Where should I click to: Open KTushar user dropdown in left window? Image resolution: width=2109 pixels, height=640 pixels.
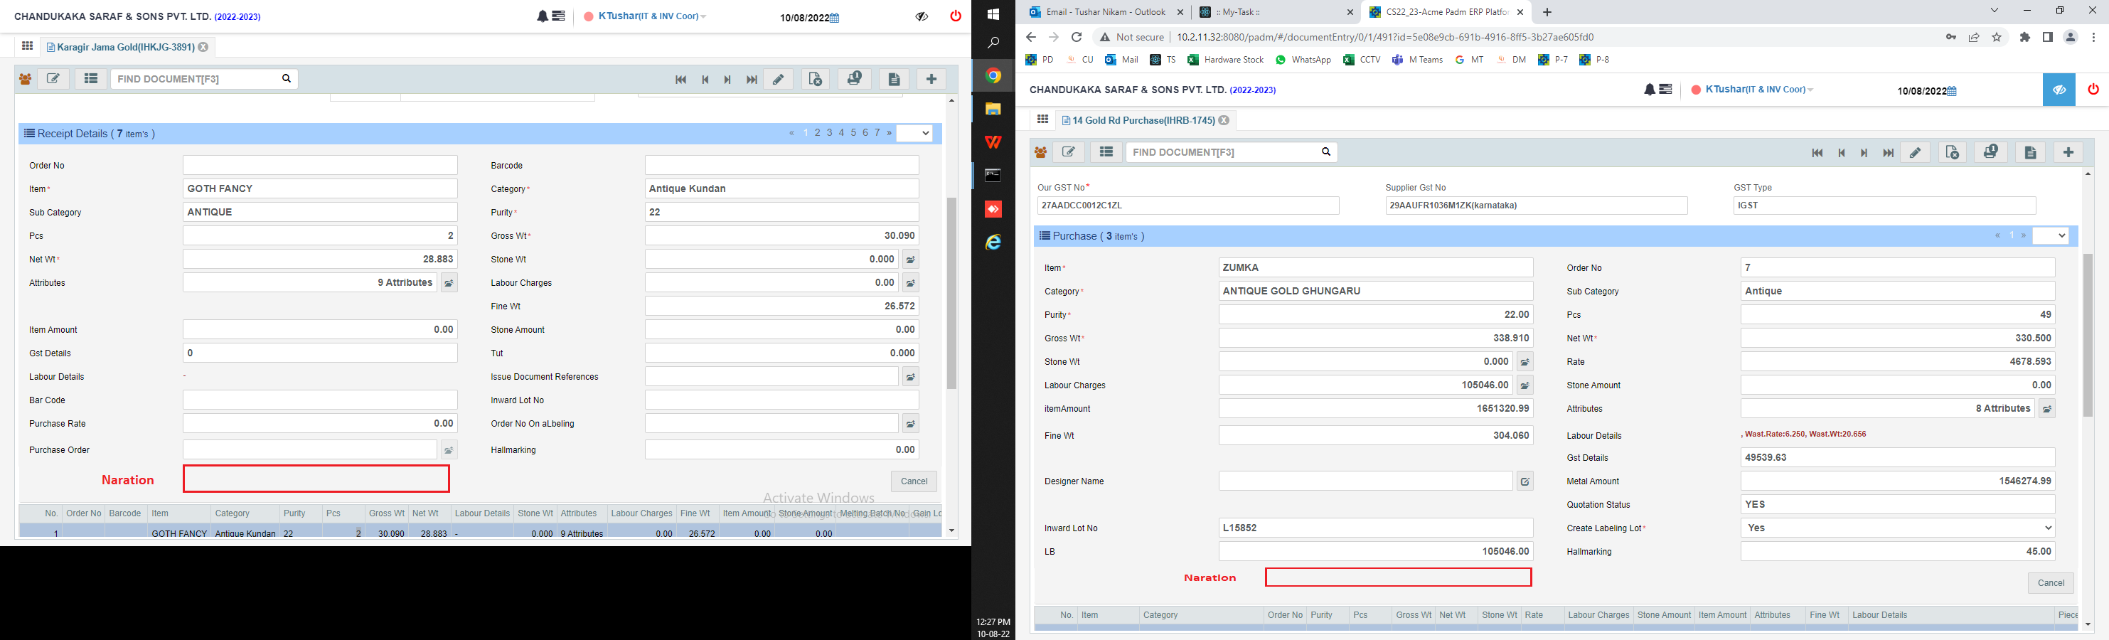[652, 16]
